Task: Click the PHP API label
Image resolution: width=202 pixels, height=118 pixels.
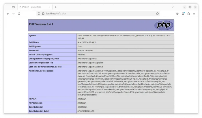Action: pos(33,99)
